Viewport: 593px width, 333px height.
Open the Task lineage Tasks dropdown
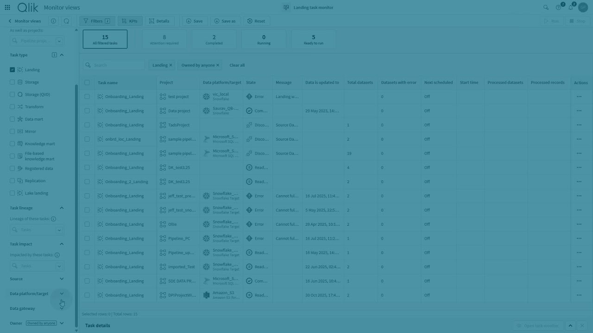tap(59, 230)
